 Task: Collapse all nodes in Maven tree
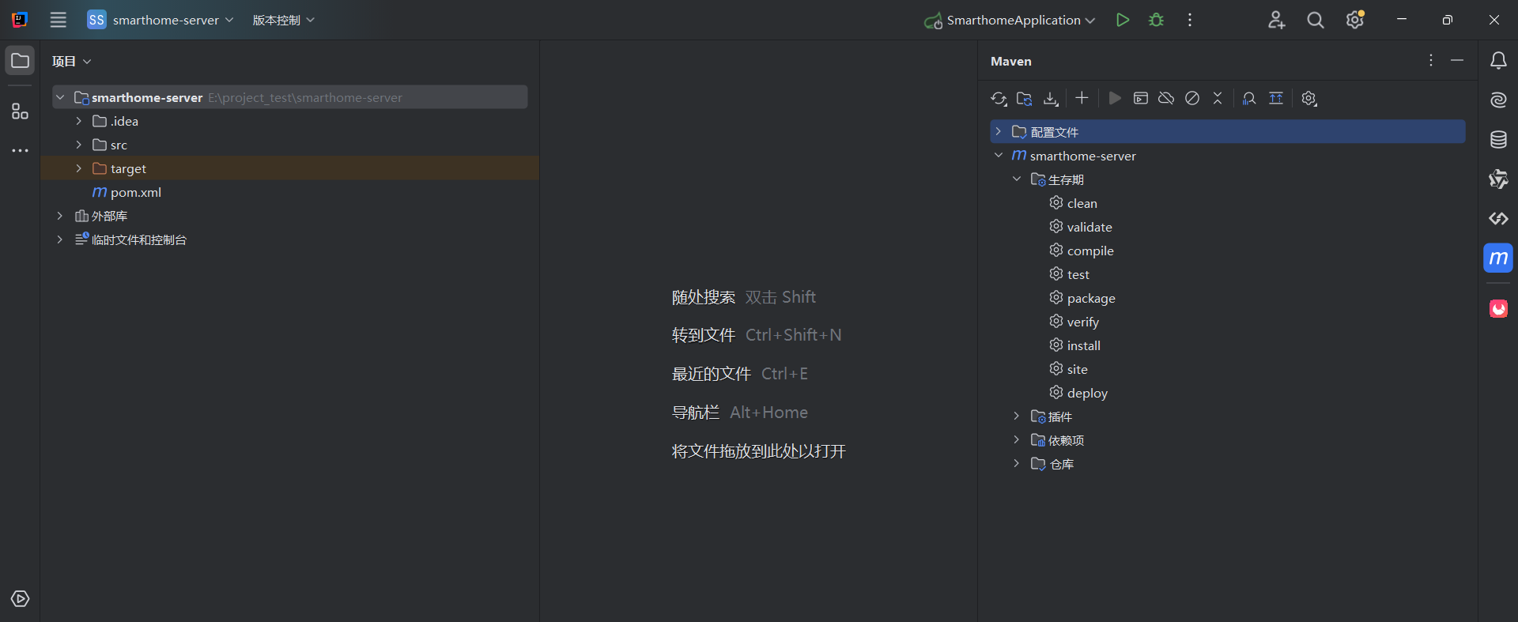point(1218,98)
